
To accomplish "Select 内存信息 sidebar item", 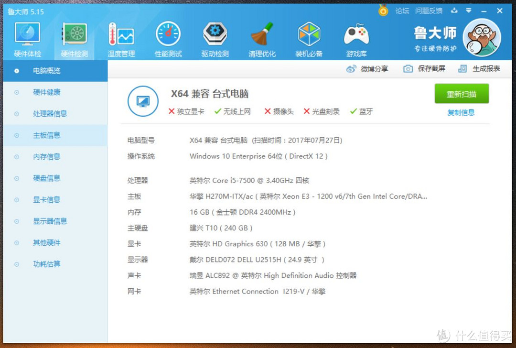I will [x=55, y=157].
